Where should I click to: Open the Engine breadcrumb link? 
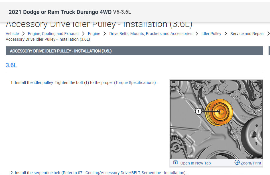point(94,34)
